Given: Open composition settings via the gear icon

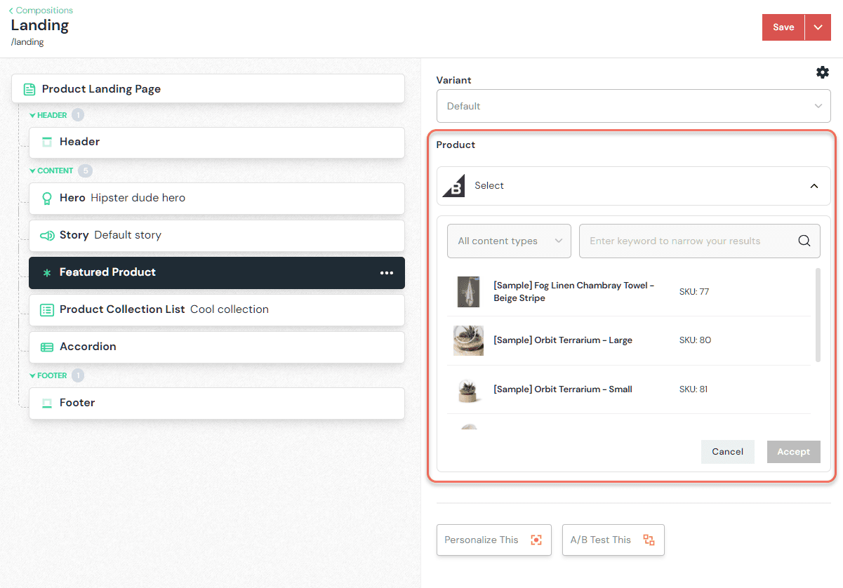Looking at the screenshot, I should (822, 72).
